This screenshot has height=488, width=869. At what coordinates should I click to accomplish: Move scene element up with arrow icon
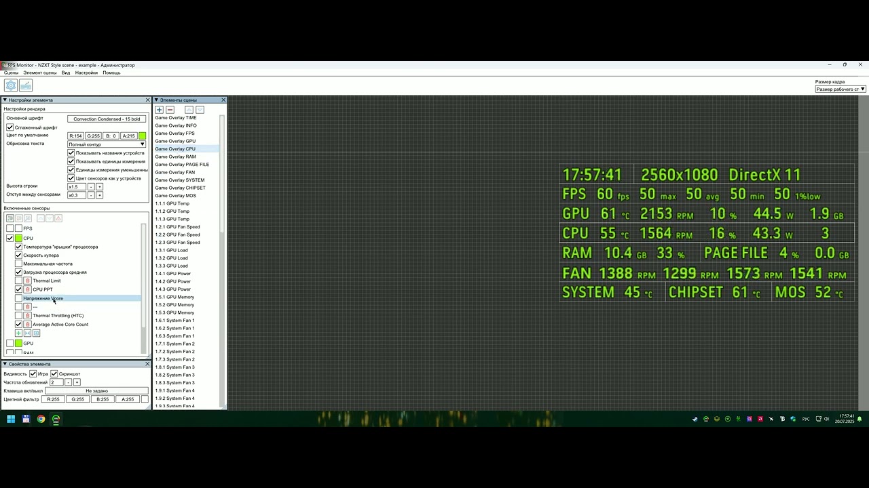(x=189, y=110)
